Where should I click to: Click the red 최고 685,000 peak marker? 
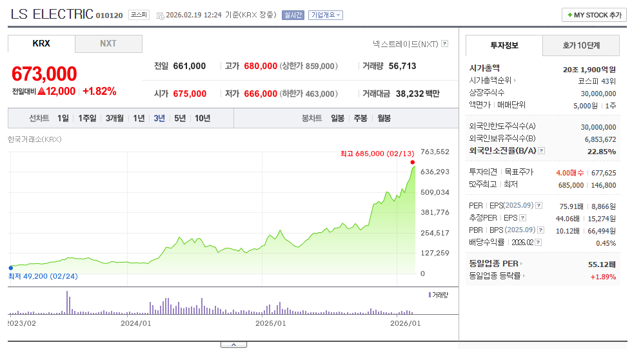[x=412, y=163]
